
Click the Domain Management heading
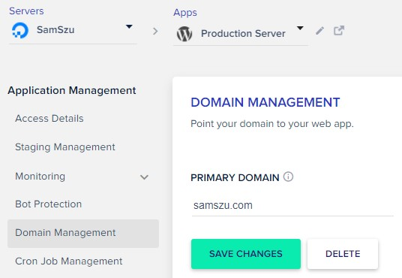click(x=265, y=102)
